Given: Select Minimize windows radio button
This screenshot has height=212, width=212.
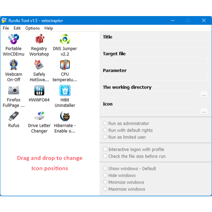Looking at the screenshot, I should pyautogui.click(x=105, y=182).
